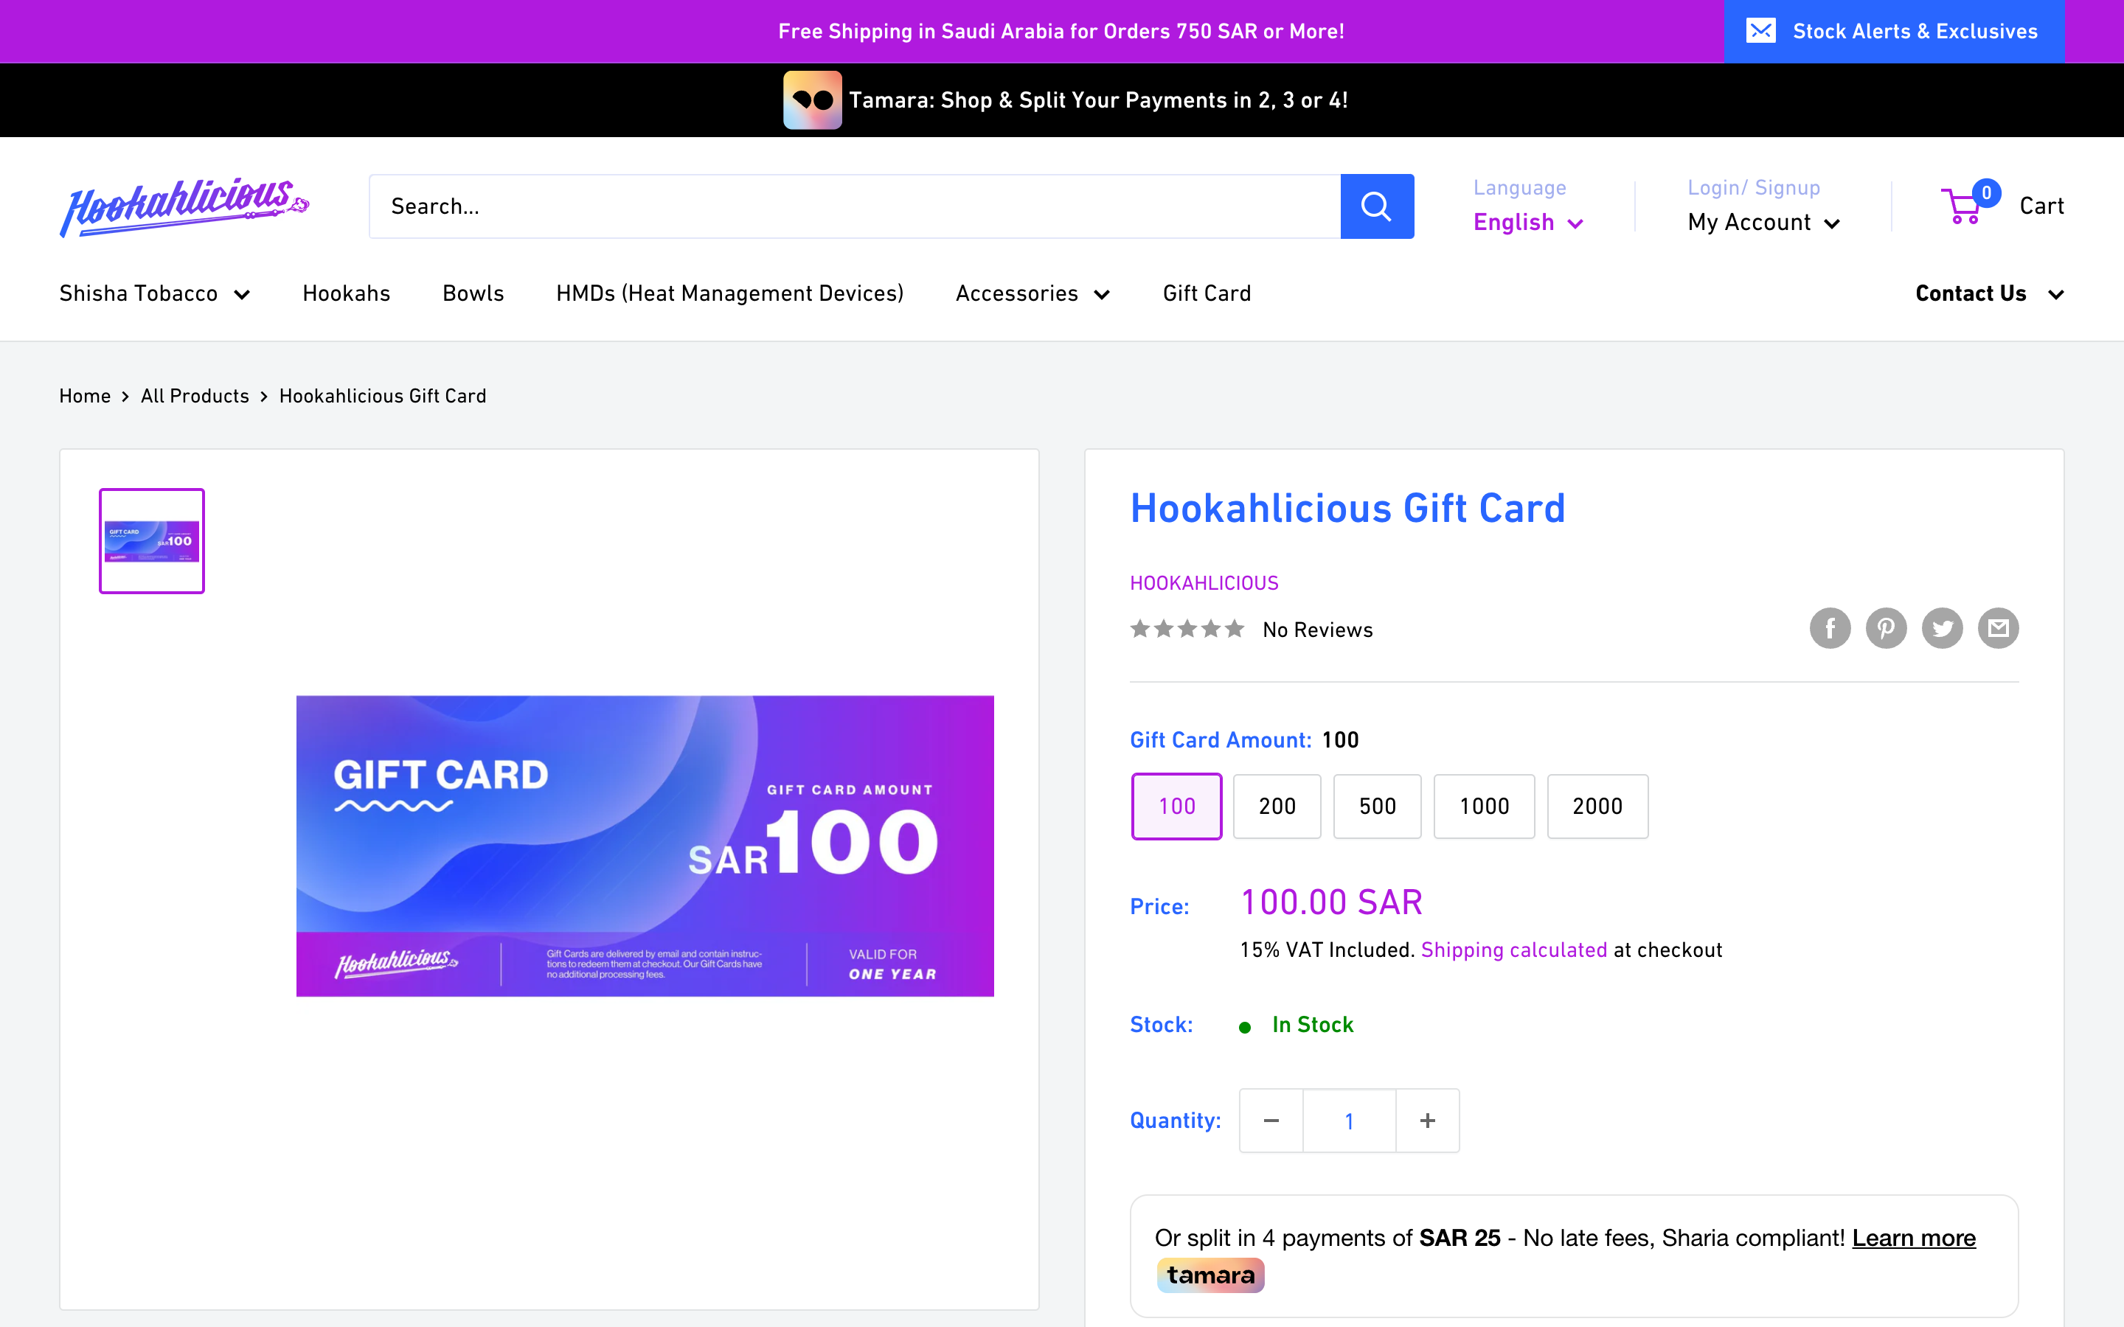This screenshot has width=2124, height=1327.
Task: Go to the Bowls menu item
Action: [x=473, y=293]
